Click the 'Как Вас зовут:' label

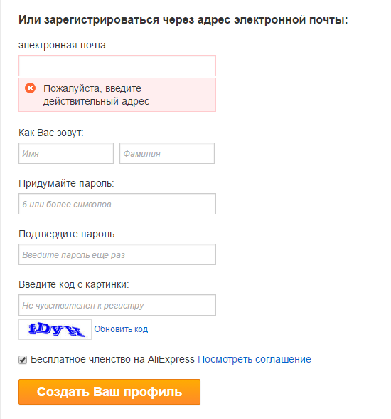tap(51, 133)
